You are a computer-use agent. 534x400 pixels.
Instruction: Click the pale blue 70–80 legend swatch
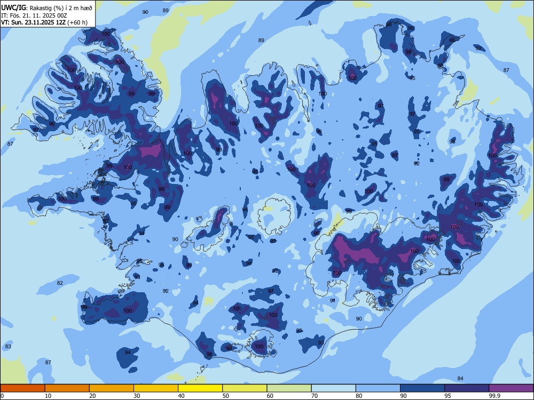[x=333, y=388]
